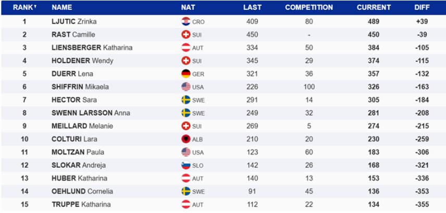Click the COMPETITION column header

[309, 8]
